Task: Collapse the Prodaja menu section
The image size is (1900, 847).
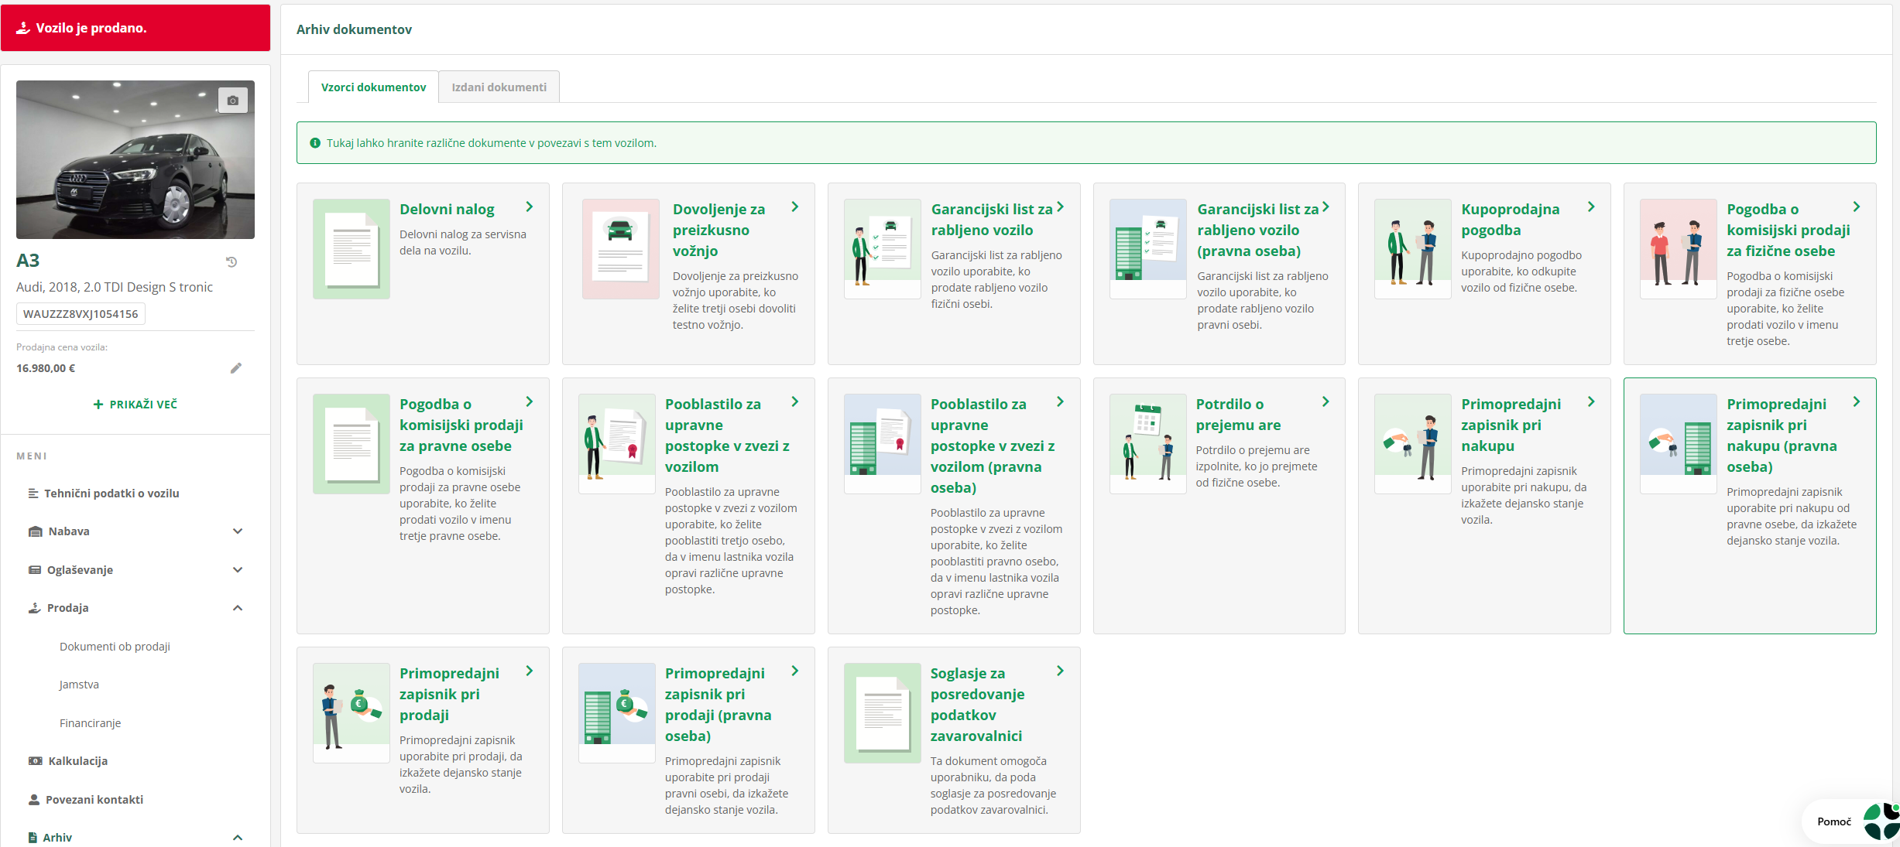Action: 238,608
